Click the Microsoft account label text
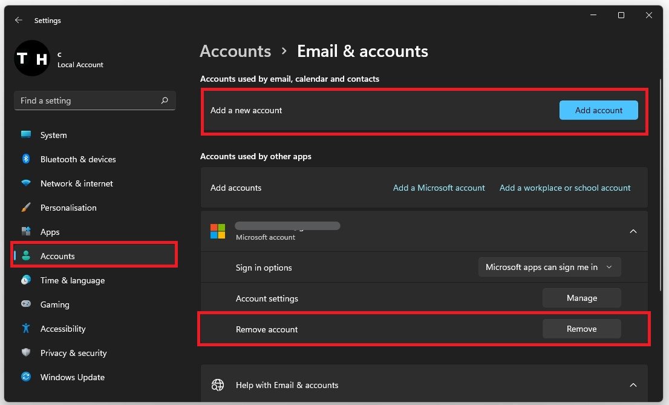The width and height of the screenshot is (669, 405). 266,237
